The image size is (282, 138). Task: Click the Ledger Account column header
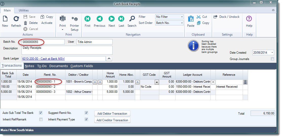click(x=193, y=74)
